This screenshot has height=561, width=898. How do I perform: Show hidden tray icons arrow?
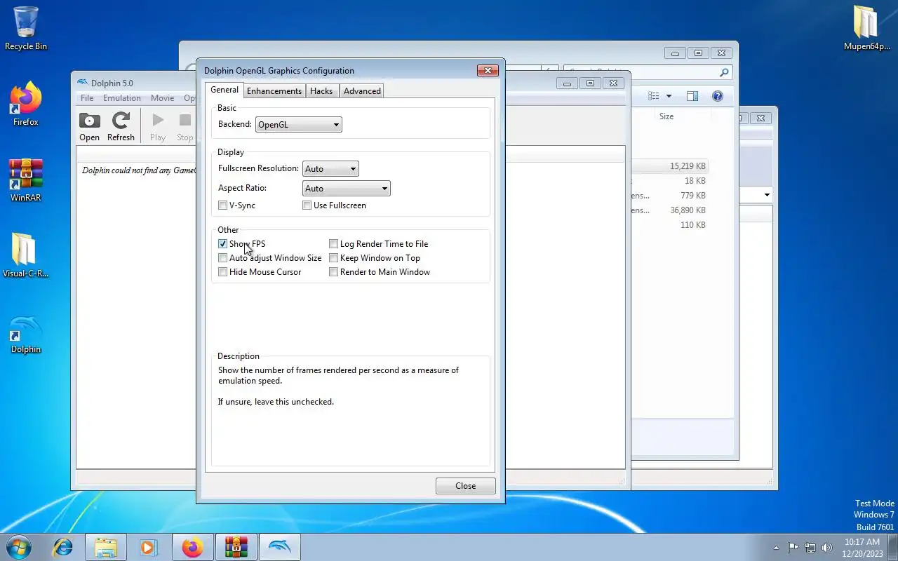pyautogui.click(x=776, y=548)
